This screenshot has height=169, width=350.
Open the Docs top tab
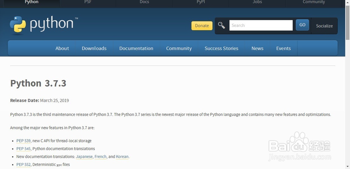pyautogui.click(x=145, y=3)
